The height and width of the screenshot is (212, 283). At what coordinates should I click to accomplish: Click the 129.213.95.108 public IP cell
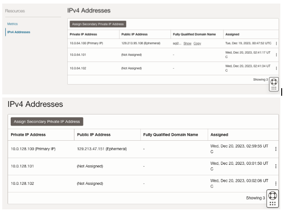pyautogui.click(x=138, y=43)
